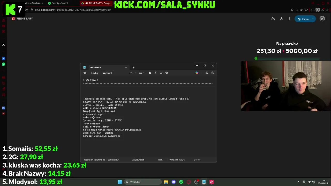This screenshot has height=186, width=331.
Task: Open Windows Start menu
Action: click(x=120, y=182)
